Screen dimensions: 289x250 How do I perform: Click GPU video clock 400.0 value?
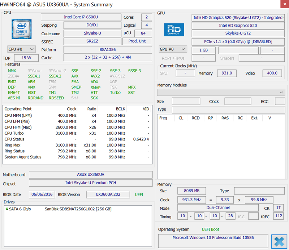pyautogui.click(x=272, y=73)
